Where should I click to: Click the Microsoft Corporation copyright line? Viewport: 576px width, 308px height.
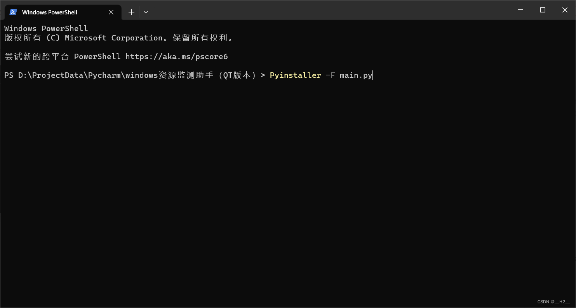click(119, 38)
